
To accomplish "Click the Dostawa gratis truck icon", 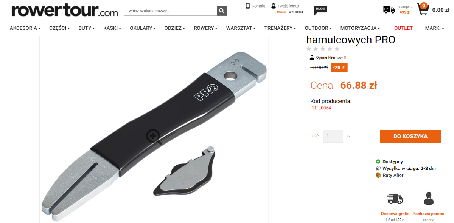I will (x=395, y=199).
